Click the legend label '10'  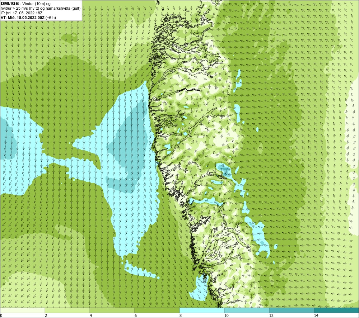227,315
